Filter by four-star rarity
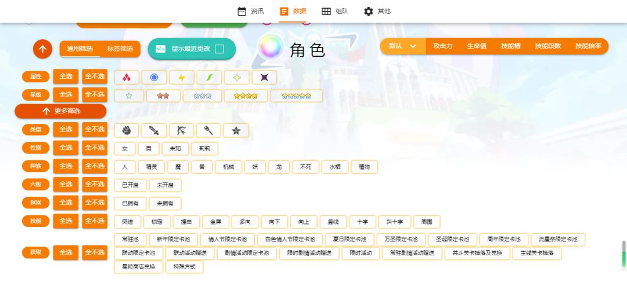Image resolution: width=627 pixels, height=286 pixels. point(246,96)
